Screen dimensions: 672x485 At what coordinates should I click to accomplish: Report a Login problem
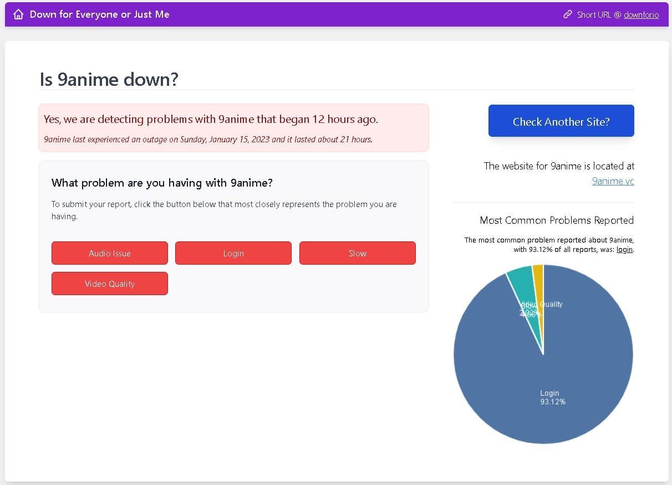[233, 253]
